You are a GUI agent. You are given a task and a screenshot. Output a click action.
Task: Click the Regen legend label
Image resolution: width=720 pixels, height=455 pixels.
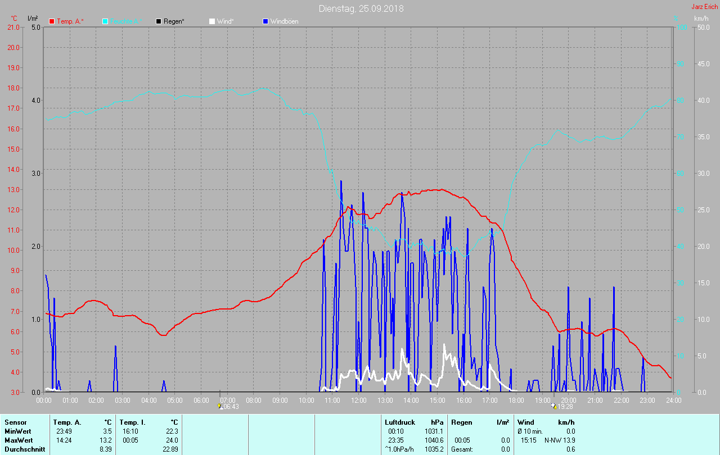click(174, 21)
